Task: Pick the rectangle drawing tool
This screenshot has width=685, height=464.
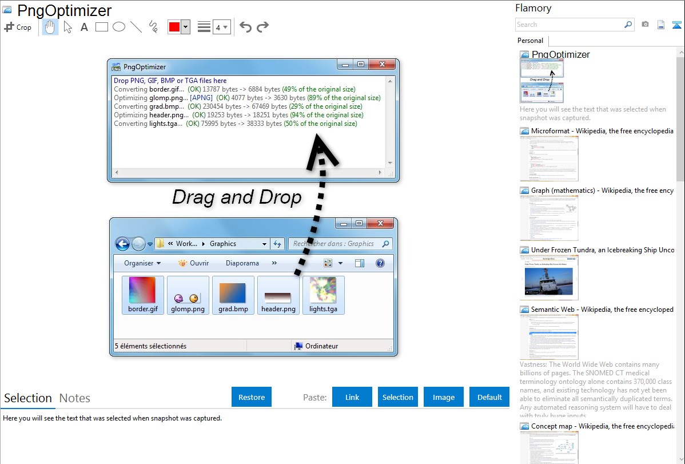Action: [x=101, y=27]
